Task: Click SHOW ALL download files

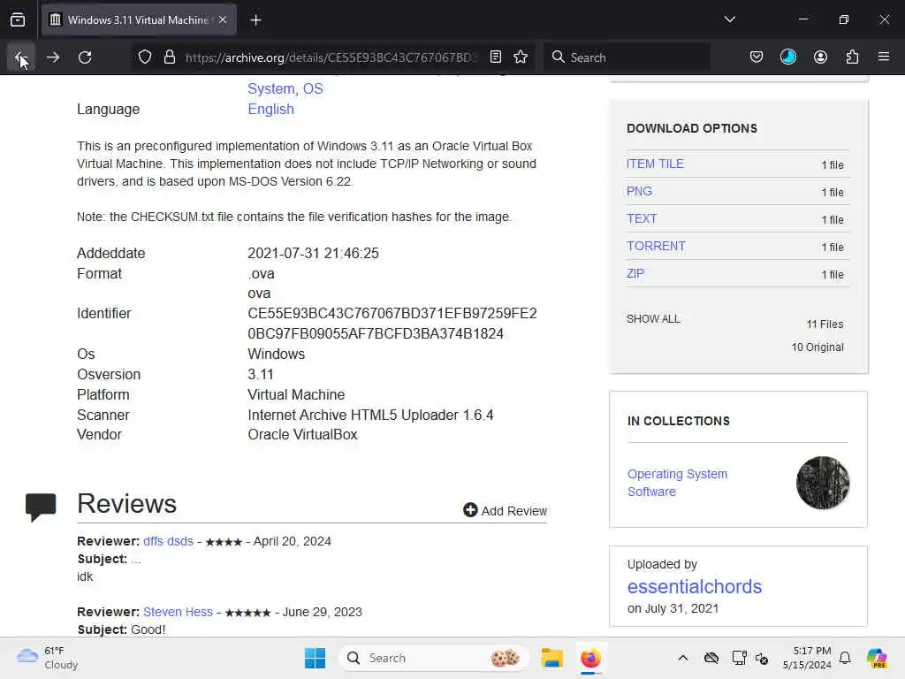Action: tap(653, 318)
